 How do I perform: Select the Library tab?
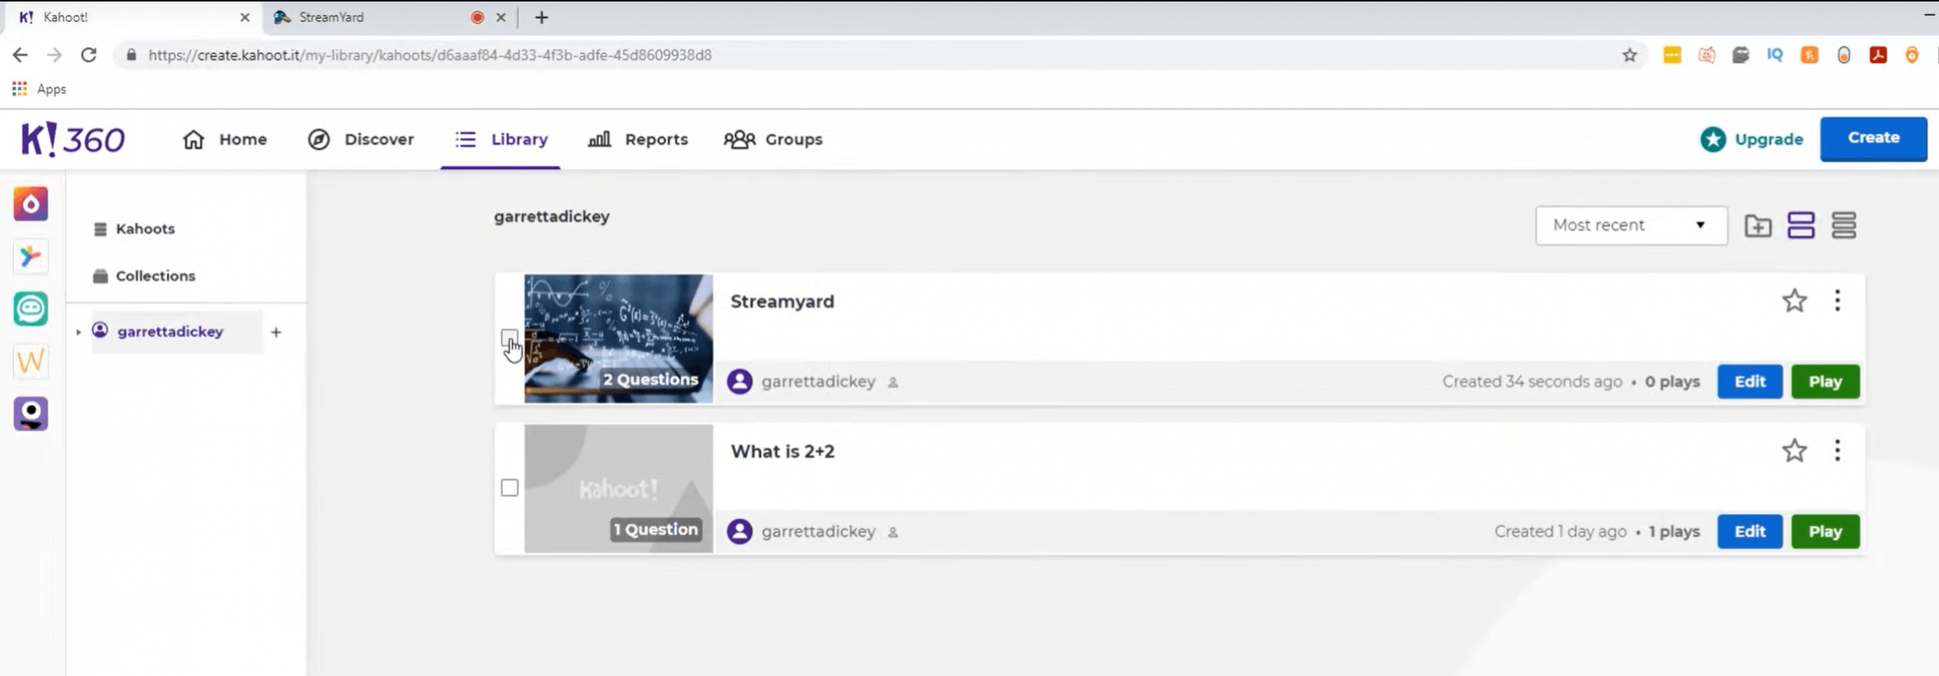click(x=501, y=139)
